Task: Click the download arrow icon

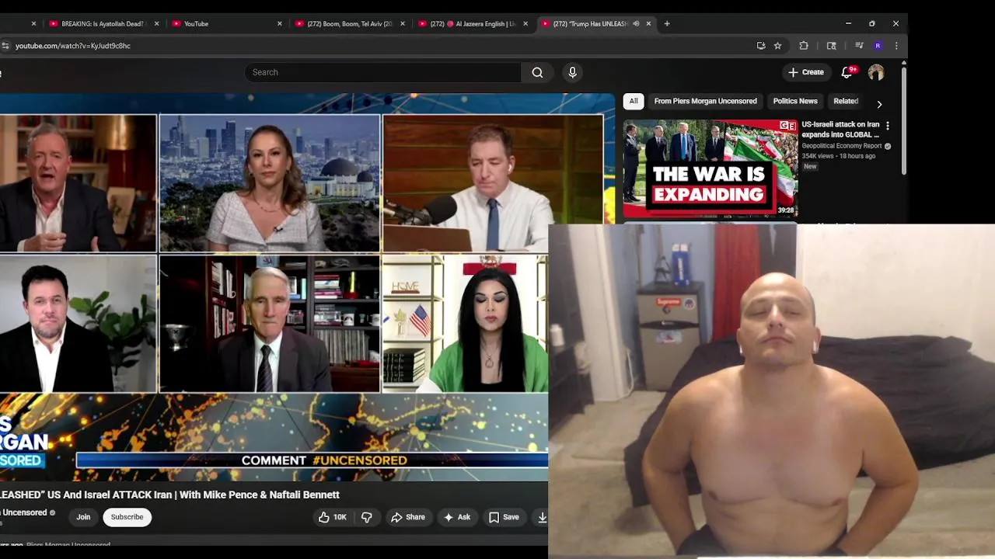Action: pyautogui.click(x=543, y=517)
